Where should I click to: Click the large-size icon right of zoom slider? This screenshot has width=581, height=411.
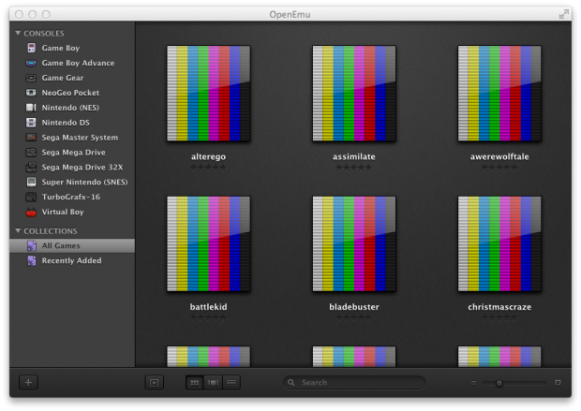coord(558,383)
